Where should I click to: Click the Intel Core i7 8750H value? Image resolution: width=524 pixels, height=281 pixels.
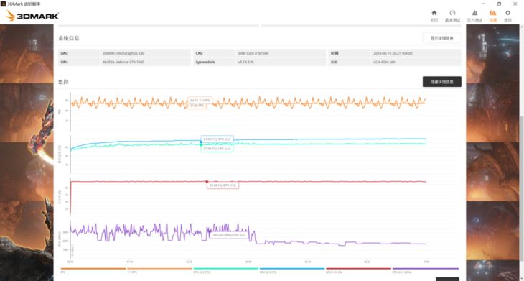253,53
